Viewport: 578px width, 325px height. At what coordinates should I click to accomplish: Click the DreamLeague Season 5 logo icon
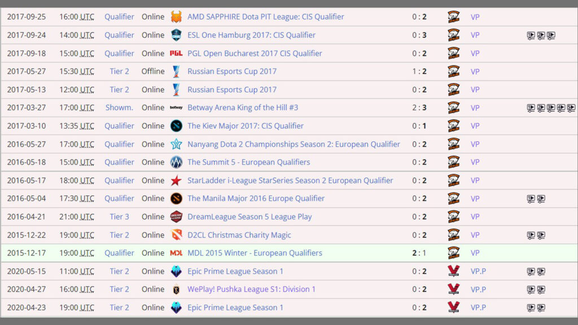coord(176,217)
